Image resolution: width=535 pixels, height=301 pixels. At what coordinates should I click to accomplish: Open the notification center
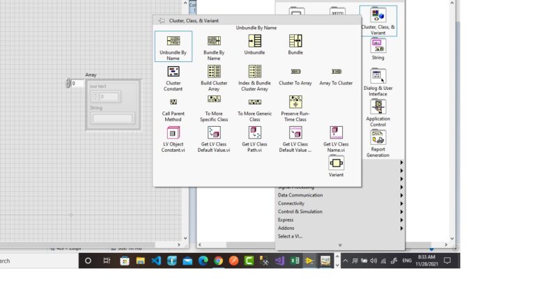(447, 261)
